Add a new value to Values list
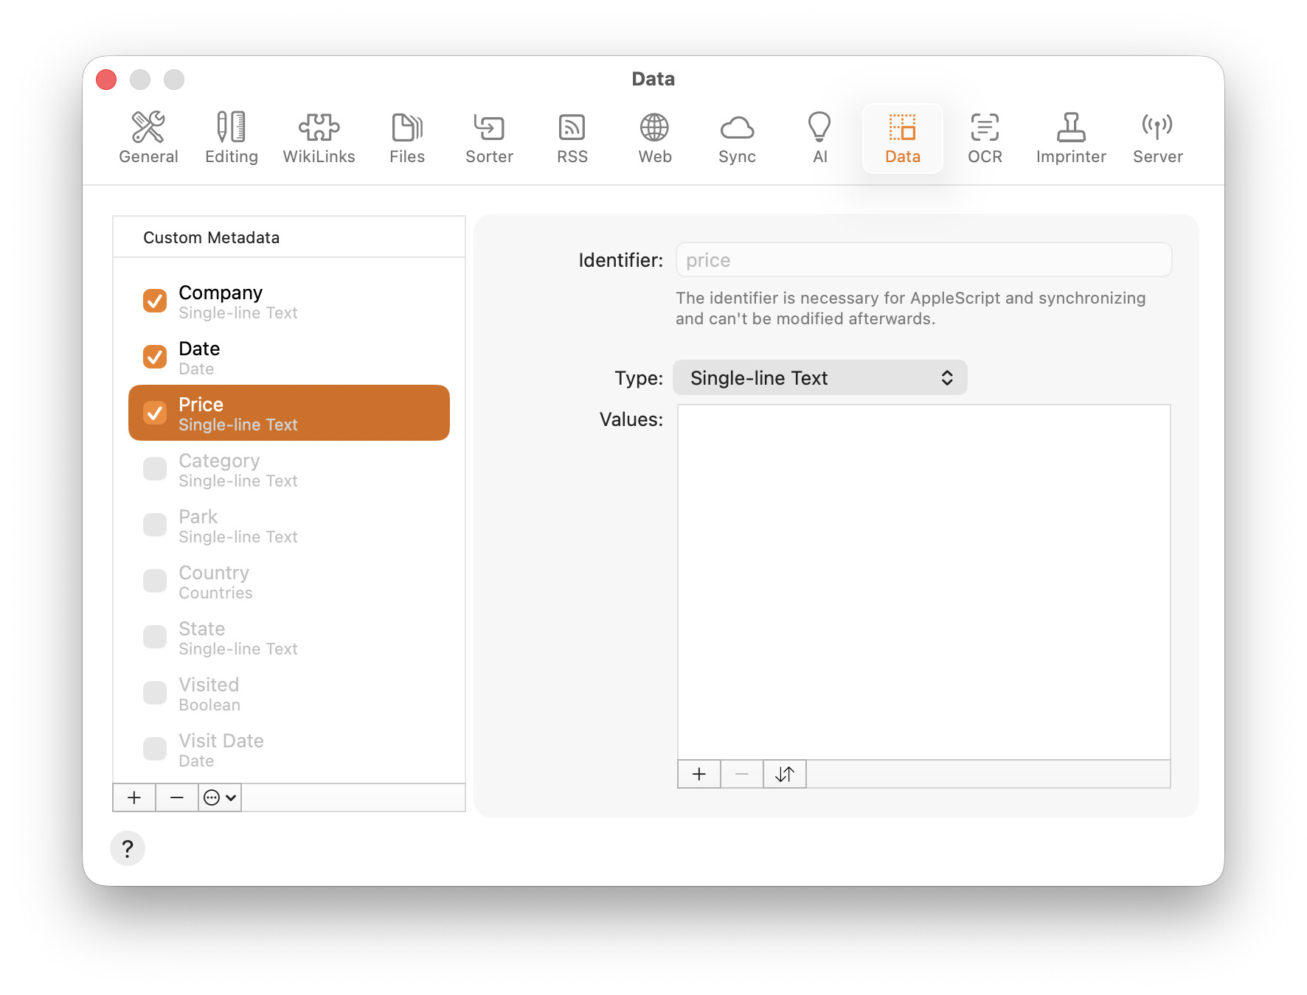Screen dimensions: 1307x995 (699, 774)
